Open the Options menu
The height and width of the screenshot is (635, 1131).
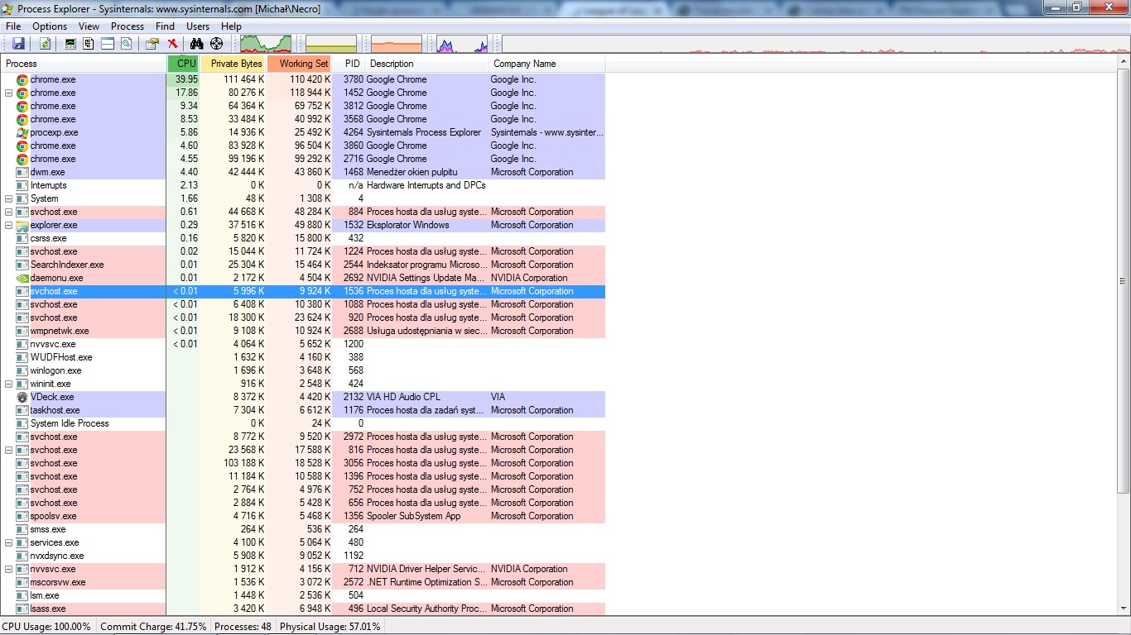coord(50,26)
